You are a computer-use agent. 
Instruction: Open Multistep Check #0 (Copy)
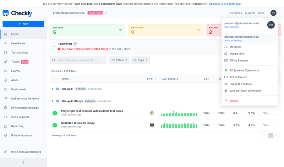(78, 123)
